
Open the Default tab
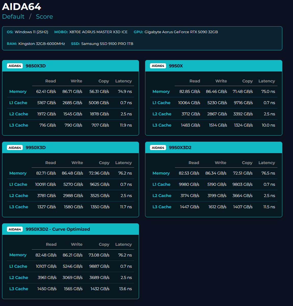[x=13, y=17]
